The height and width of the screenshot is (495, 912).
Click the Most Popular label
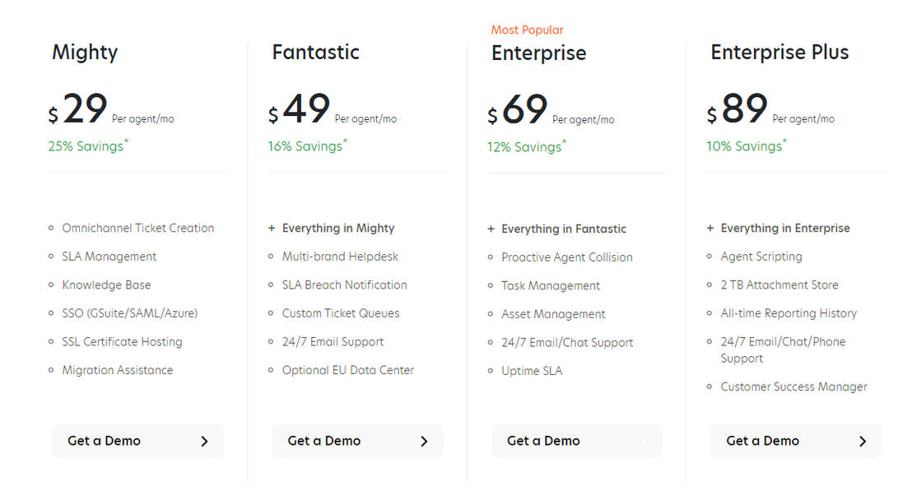[x=527, y=30]
